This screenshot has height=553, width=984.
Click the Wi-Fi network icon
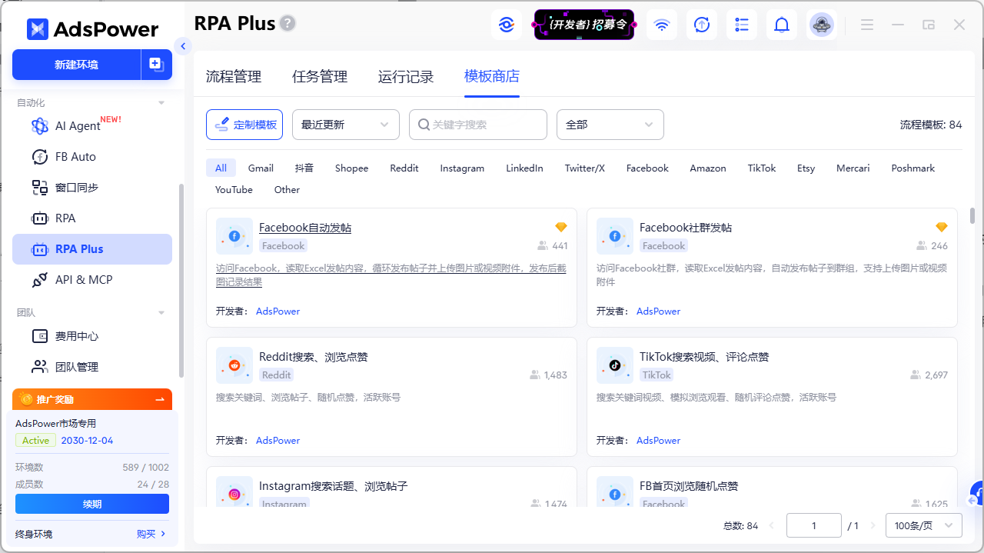tap(662, 25)
